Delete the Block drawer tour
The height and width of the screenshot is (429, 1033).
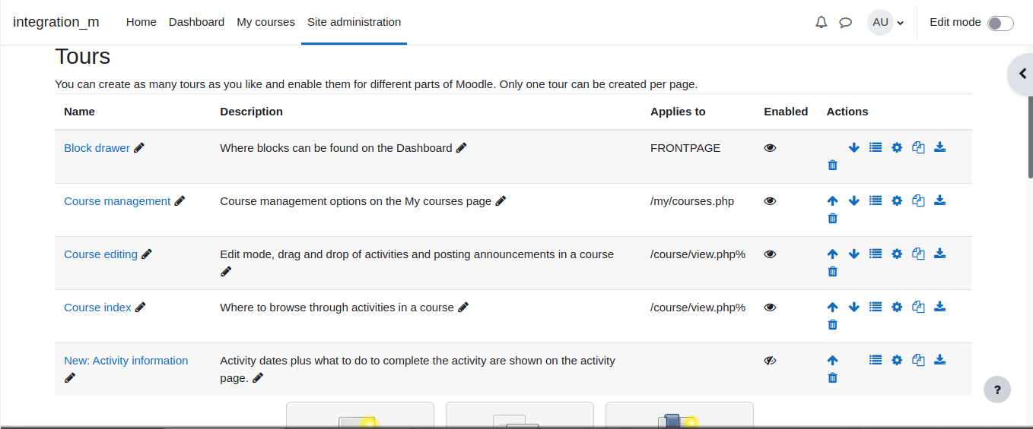pos(832,165)
